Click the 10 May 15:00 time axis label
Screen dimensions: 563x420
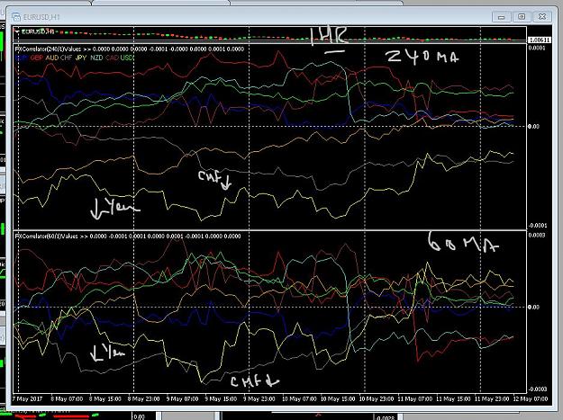[338, 398]
